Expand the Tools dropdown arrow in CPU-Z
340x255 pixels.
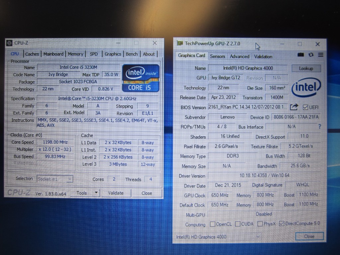(96, 193)
